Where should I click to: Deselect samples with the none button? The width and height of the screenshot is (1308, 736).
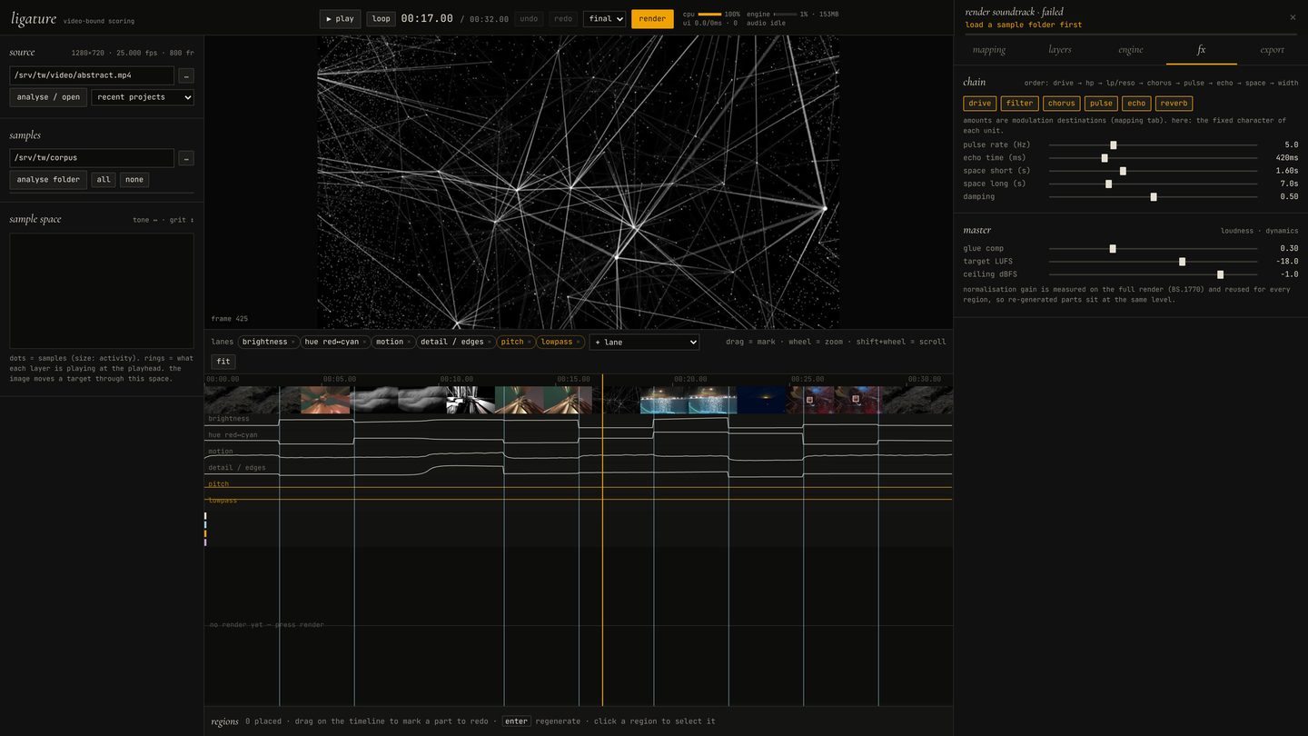point(134,180)
